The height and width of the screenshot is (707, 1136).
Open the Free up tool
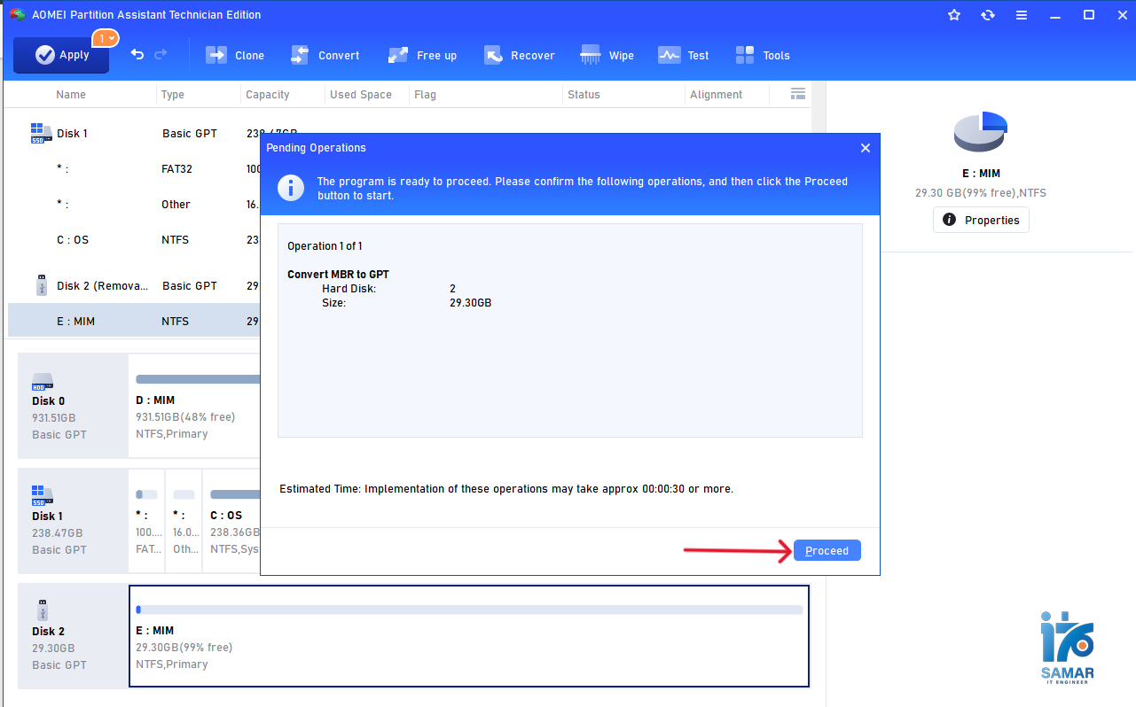pos(422,55)
